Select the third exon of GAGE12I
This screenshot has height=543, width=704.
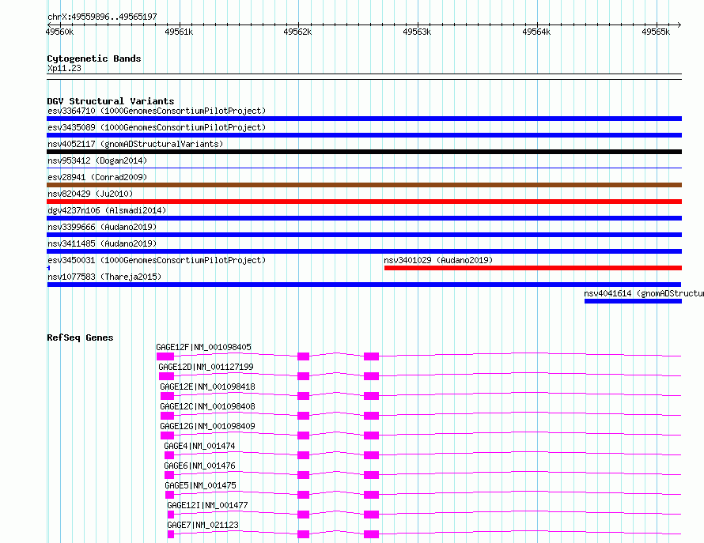pos(371,515)
